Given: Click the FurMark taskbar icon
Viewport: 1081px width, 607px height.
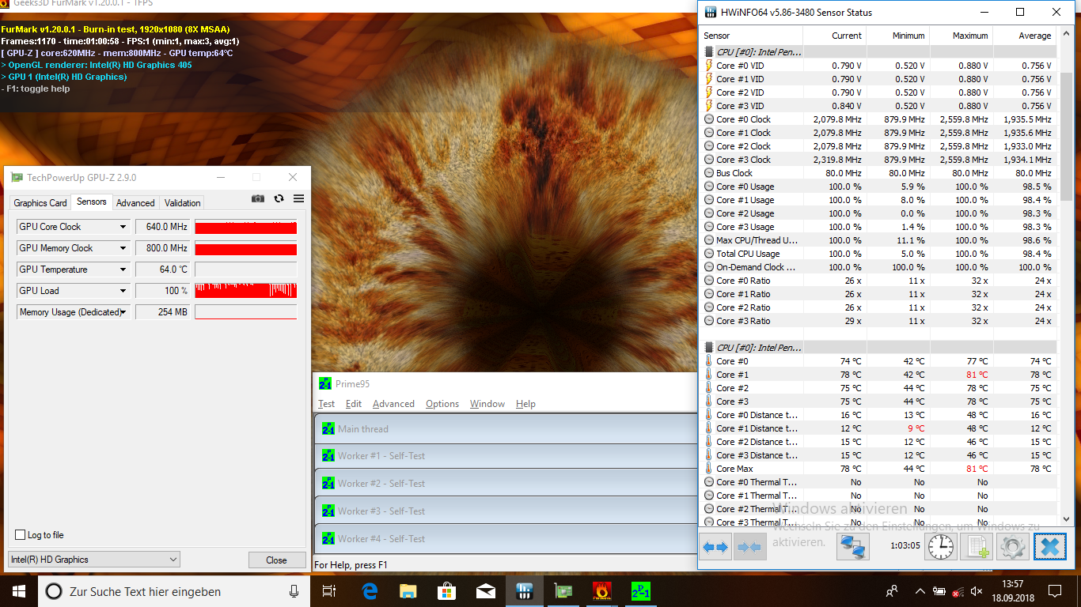Looking at the screenshot, I should pyautogui.click(x=602, y=591).
